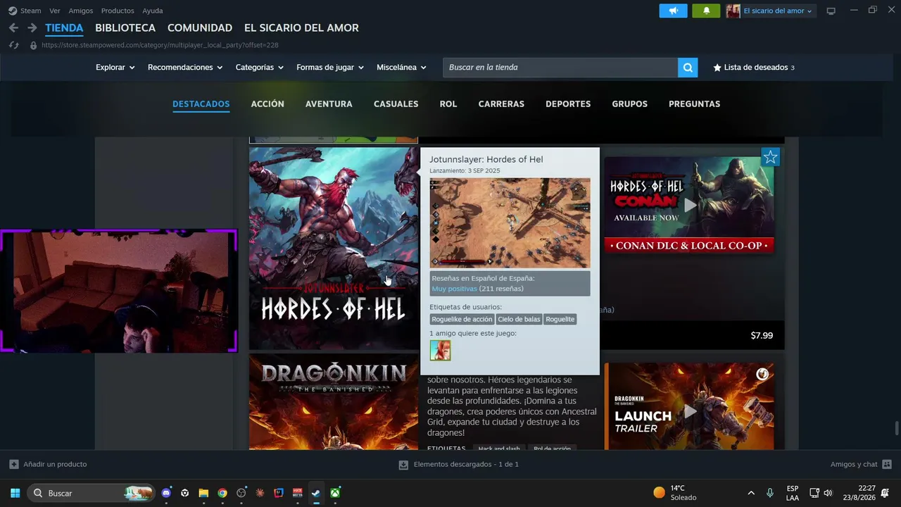Switch to Big Picture mode monitor icon
The image size is (901, 507).
[831, 11]
